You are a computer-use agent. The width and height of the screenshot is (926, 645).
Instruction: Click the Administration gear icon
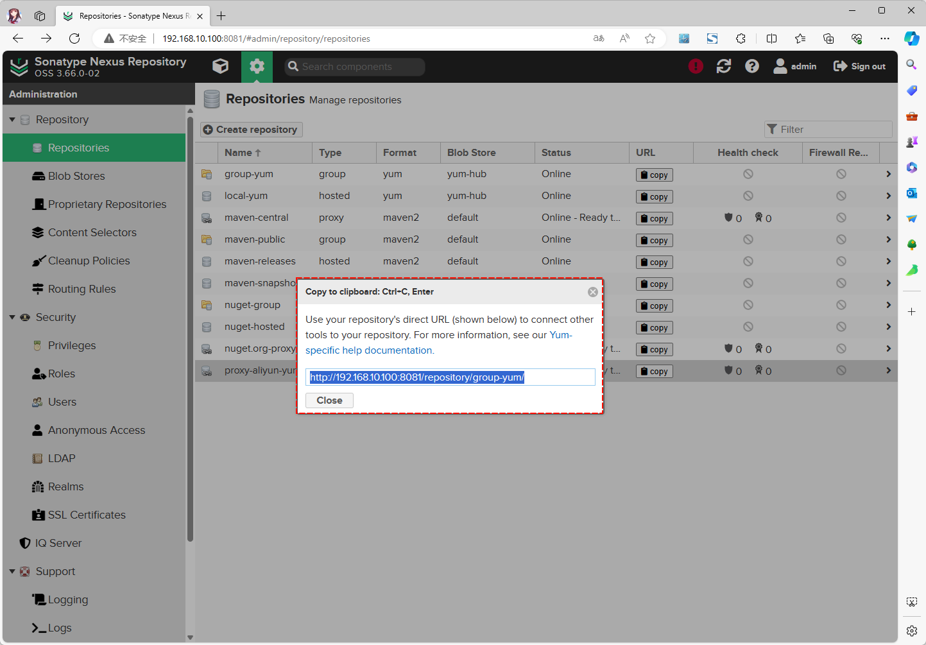click(x=257, y=66)
